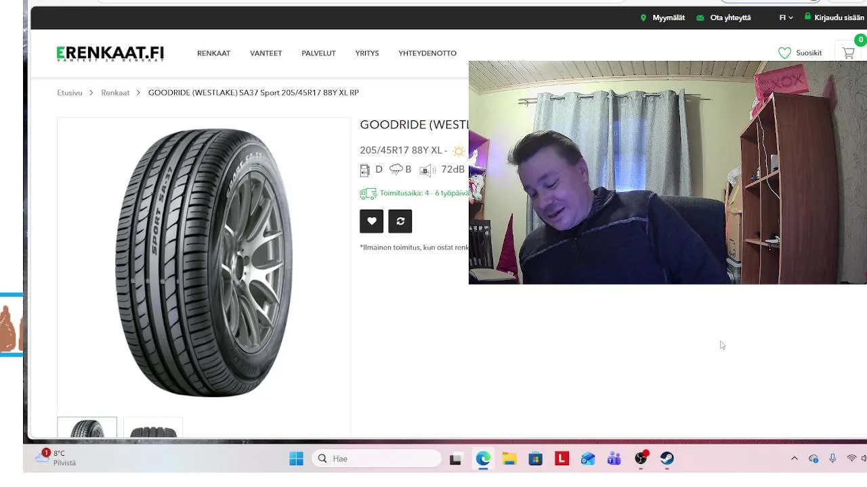Click the Myymälät location pin icon
This screenshot has height=487, width=867.
(x=643, y=18)
